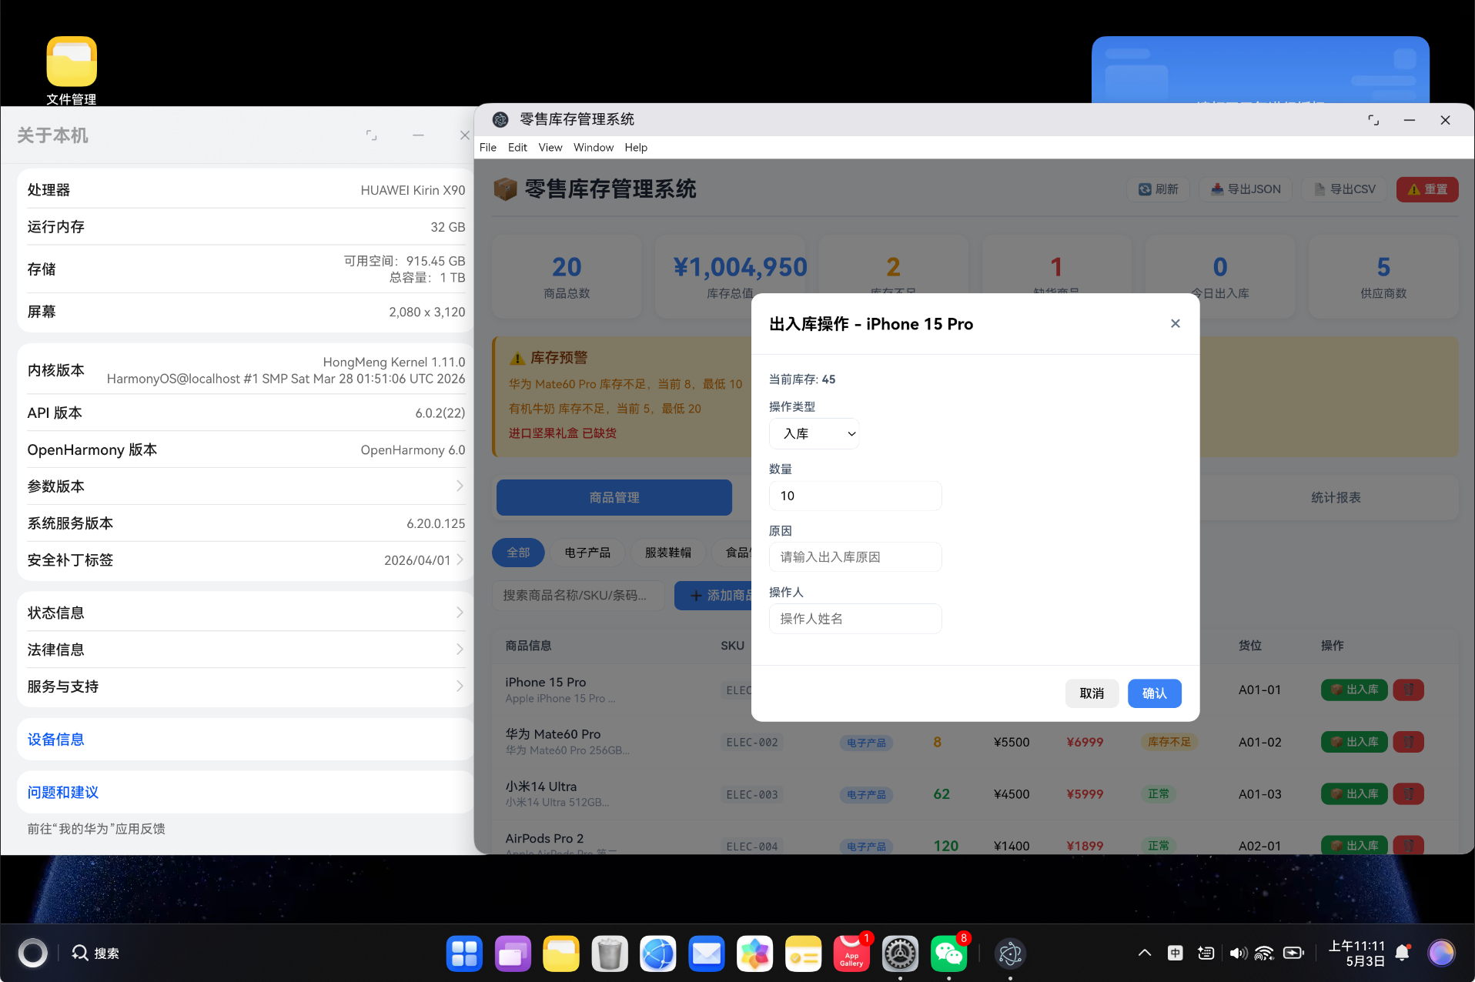The image size is (1475, 982).
Task: Open the settings gear dock icon
Action: [900, 954]
